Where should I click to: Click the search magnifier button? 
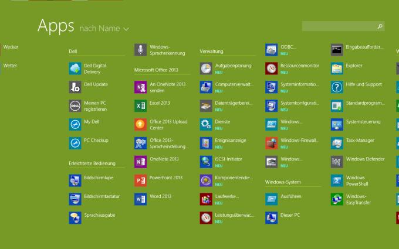point(380,26)
